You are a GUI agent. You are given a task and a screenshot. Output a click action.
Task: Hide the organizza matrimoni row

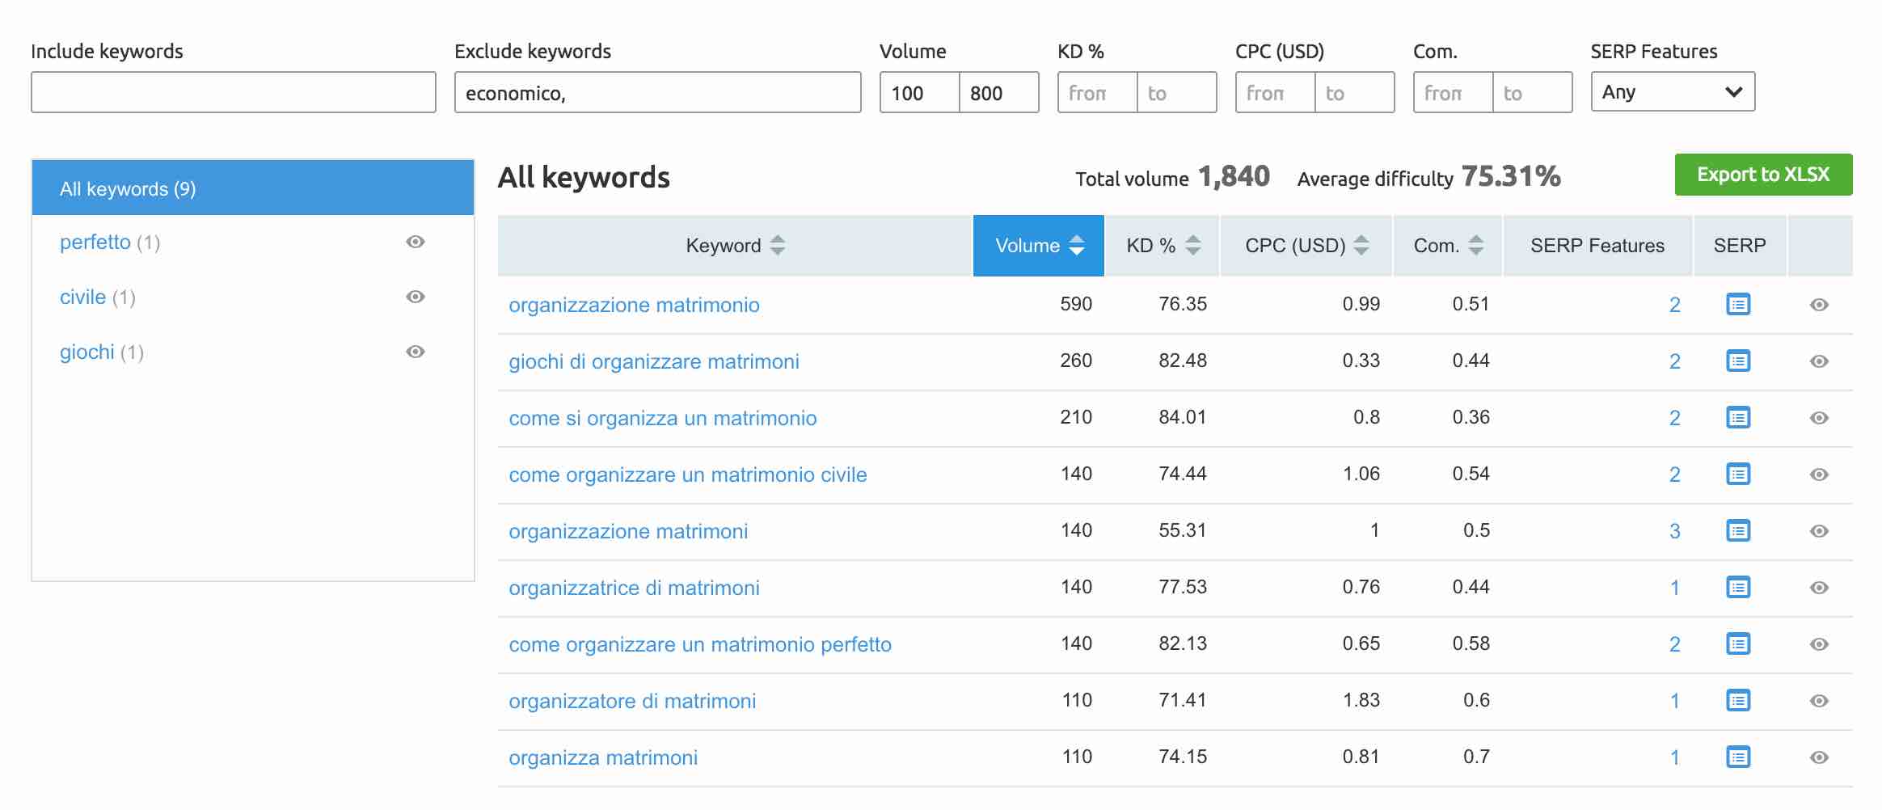1819,757
